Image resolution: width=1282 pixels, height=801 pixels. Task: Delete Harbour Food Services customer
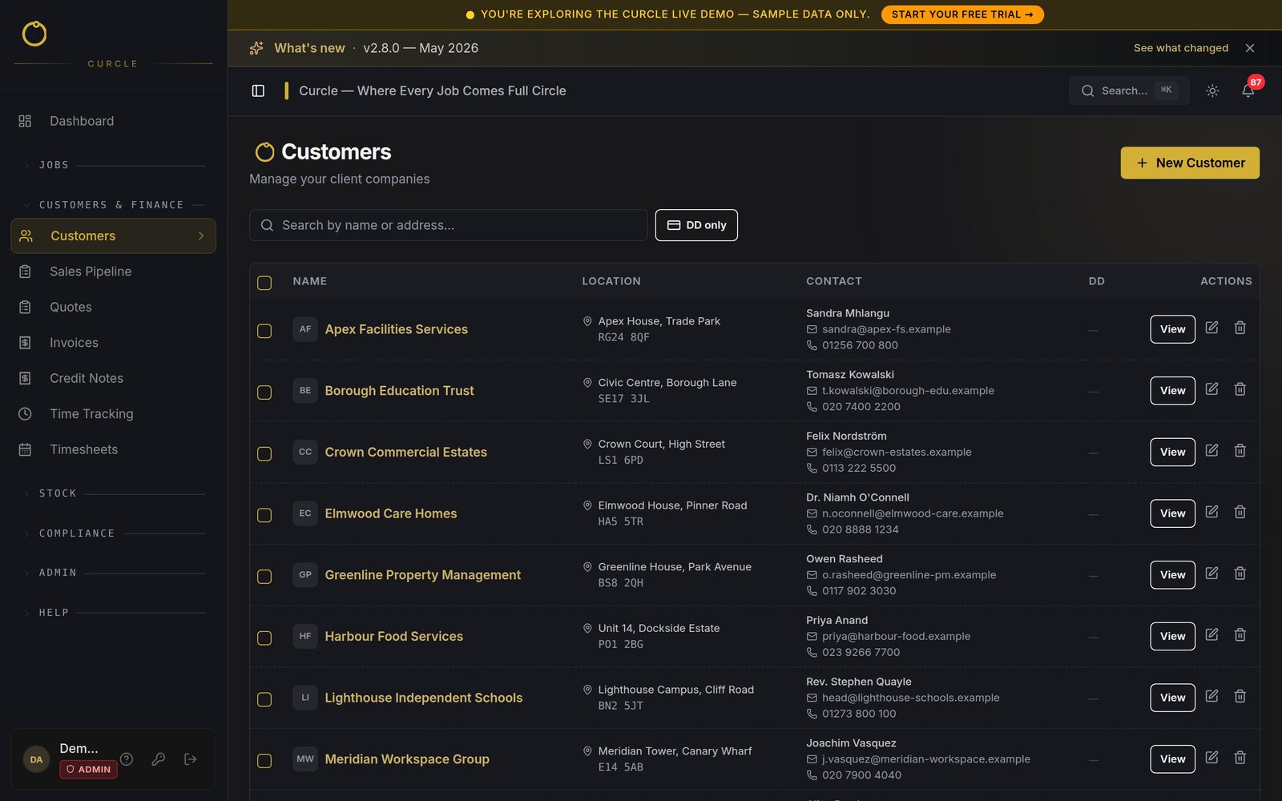point(1240,635)
